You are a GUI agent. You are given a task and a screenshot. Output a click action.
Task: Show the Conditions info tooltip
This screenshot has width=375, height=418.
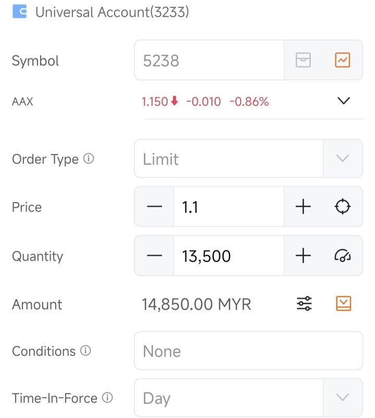pyautogui.click(x=86, y=351)
